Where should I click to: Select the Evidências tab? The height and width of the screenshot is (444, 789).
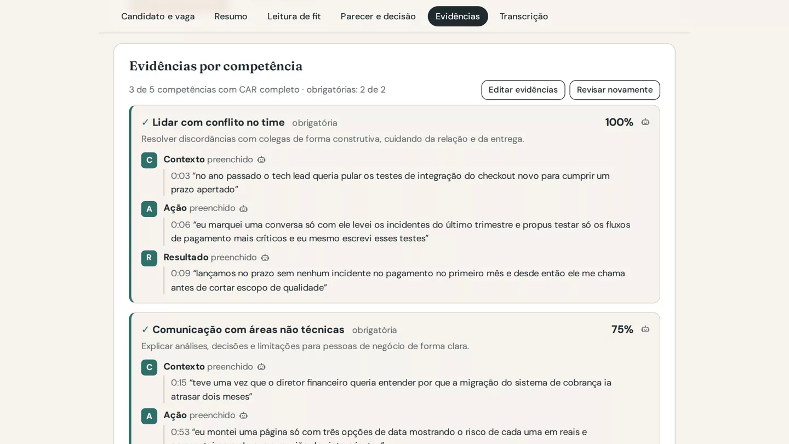(458, 16)
